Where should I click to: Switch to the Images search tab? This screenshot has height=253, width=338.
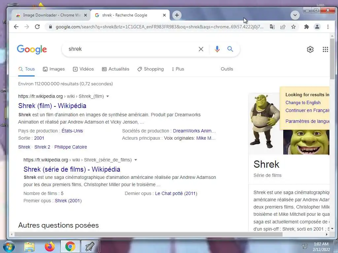point(54,69)
